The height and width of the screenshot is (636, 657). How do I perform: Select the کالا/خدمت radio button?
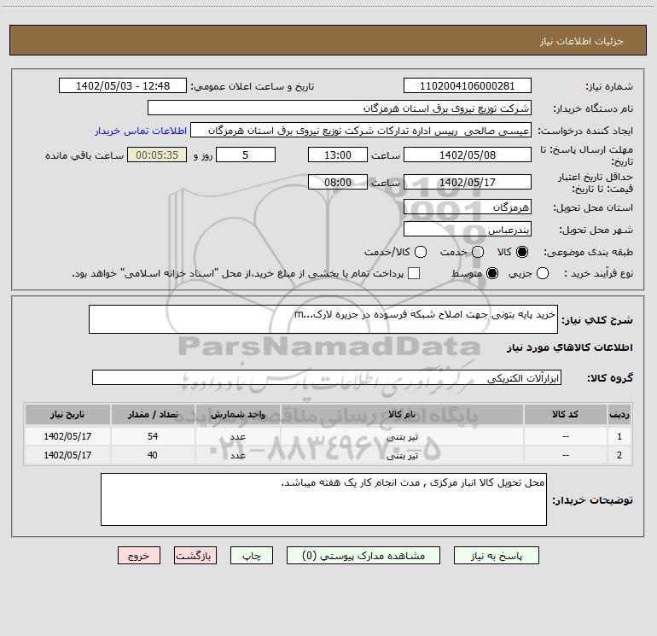(421, 252)
